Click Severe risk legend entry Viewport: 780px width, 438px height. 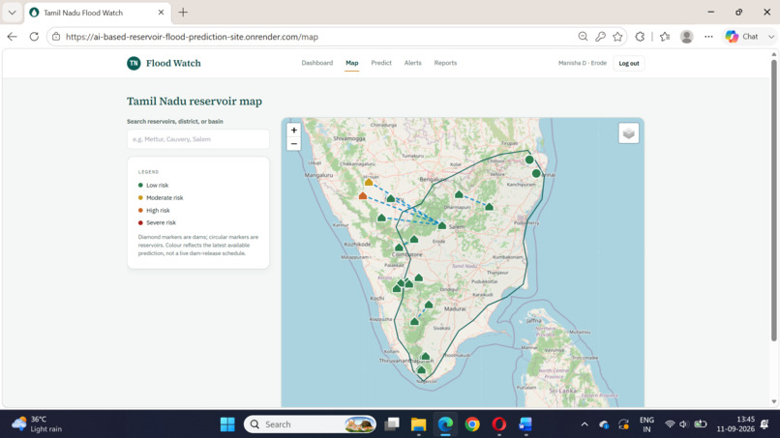point(157,222)
